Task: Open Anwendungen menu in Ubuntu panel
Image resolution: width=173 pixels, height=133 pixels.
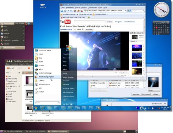Action: pos(8,24)
